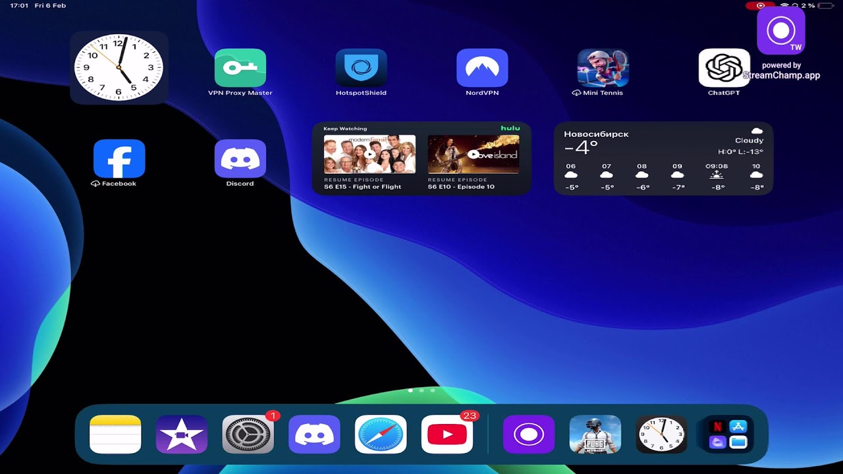Open the Clock app in the dock
This screenshot has width=843, height=474.
coord(661,434)
